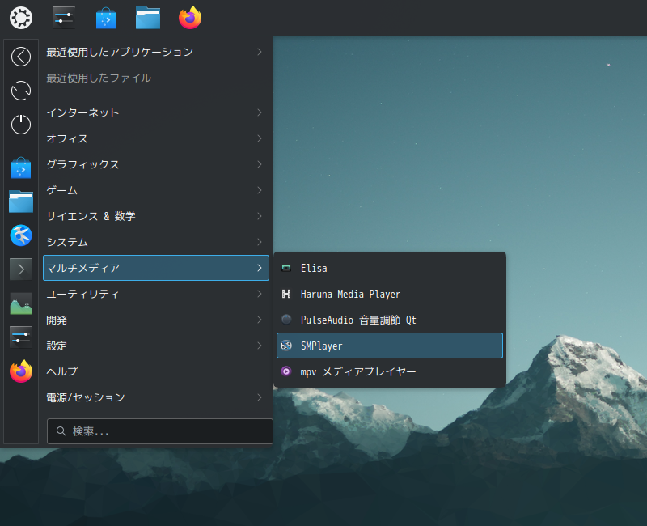Open the 開発 menu category
647x526 pixels.
(156, 320)
